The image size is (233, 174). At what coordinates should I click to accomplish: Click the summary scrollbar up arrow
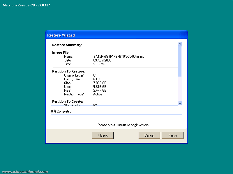click(x=180, y=44)
